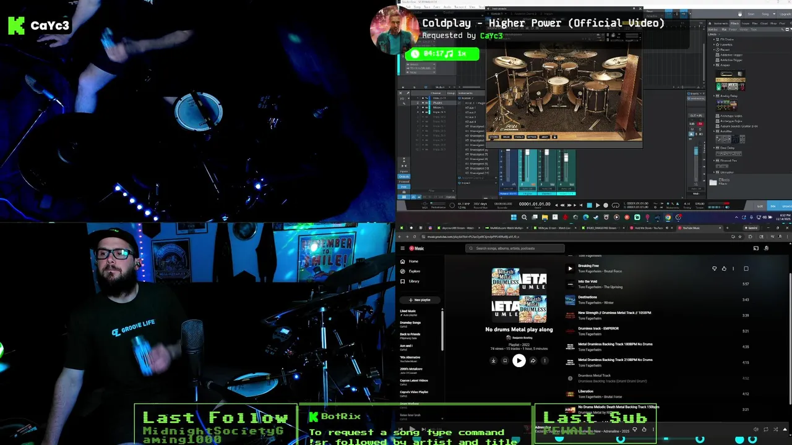This screenshot has width=792, height=445.
Task: Click the New playlist button
Action: click(420, 300)
